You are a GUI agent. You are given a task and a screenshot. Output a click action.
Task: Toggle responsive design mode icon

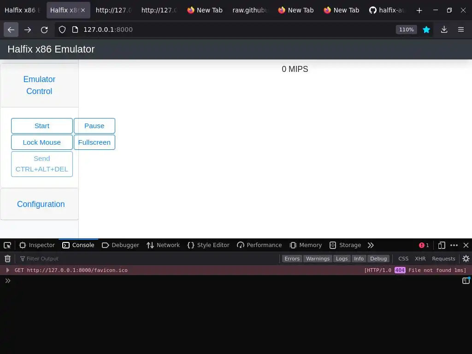coord(441,245)
